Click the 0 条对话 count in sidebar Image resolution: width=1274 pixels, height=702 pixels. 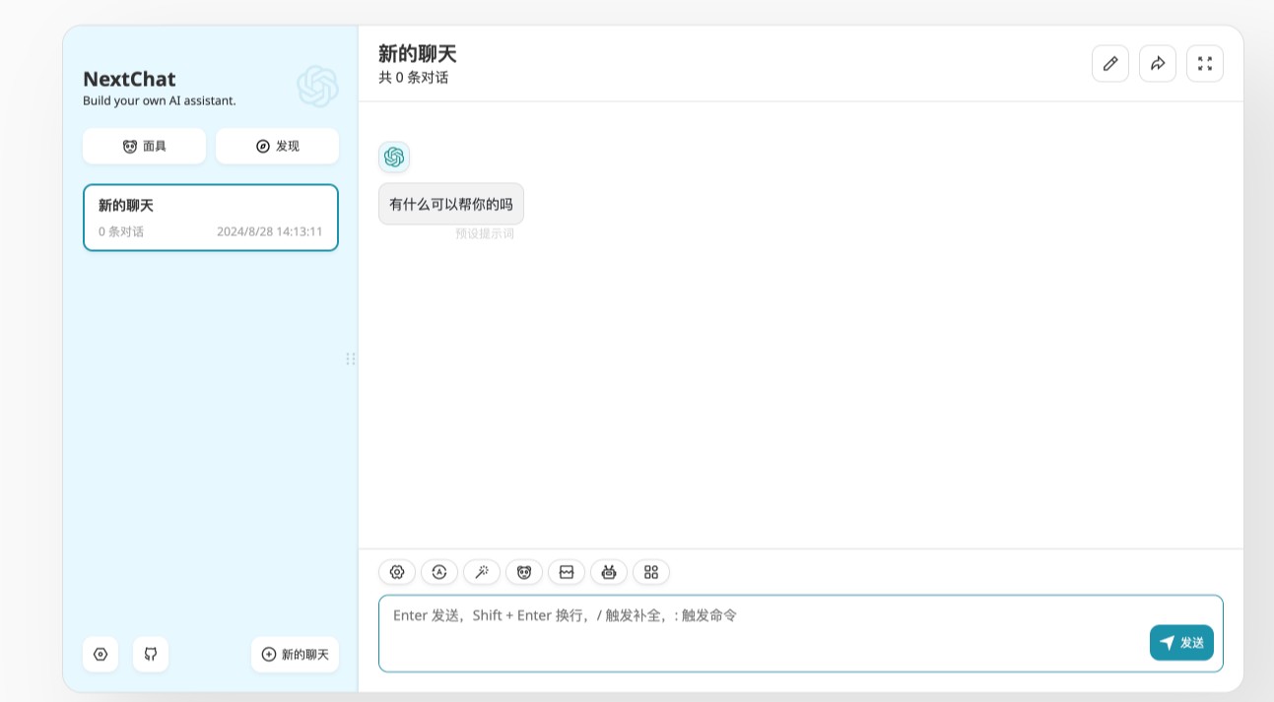121,232
